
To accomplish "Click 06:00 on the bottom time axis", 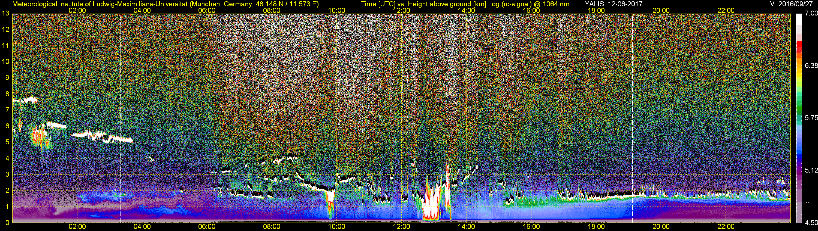I will pos(207,227).
